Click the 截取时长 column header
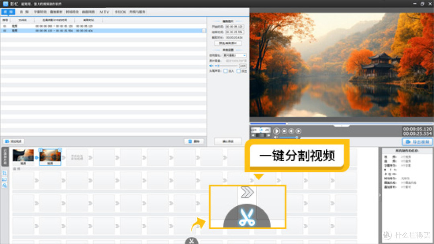 88,20
